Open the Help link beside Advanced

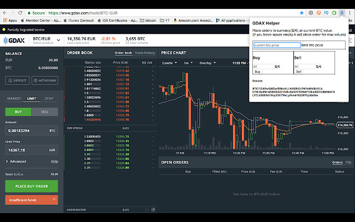54,162
